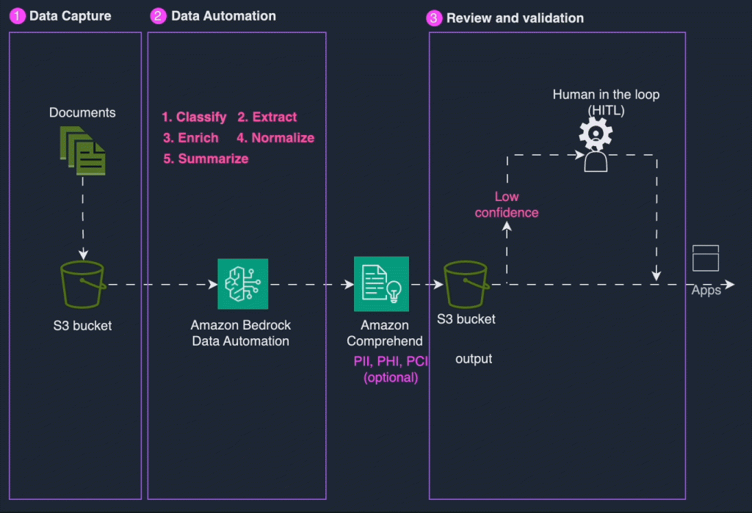This screenshot has width=752, height=513.
Task: Click the '3. Enrich' step label
Action: coord(190,137)
